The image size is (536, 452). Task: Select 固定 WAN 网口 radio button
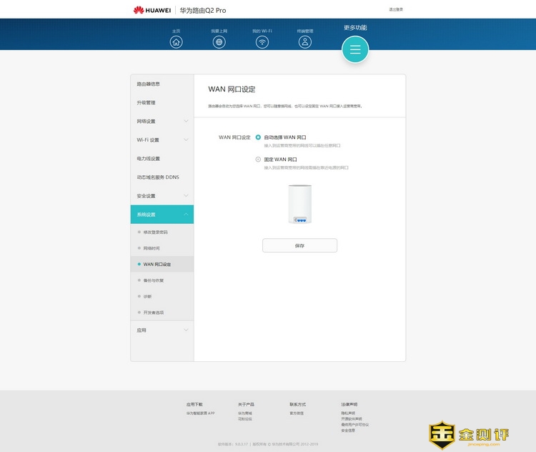(259, 159)
